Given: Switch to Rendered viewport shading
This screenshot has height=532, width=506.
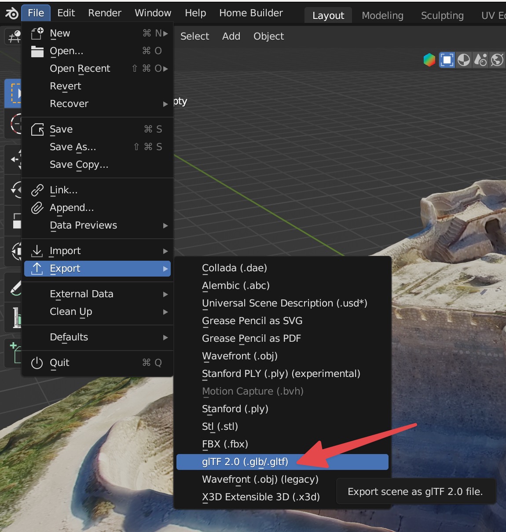Looking at the screenshot, I should tap(480, 60).
